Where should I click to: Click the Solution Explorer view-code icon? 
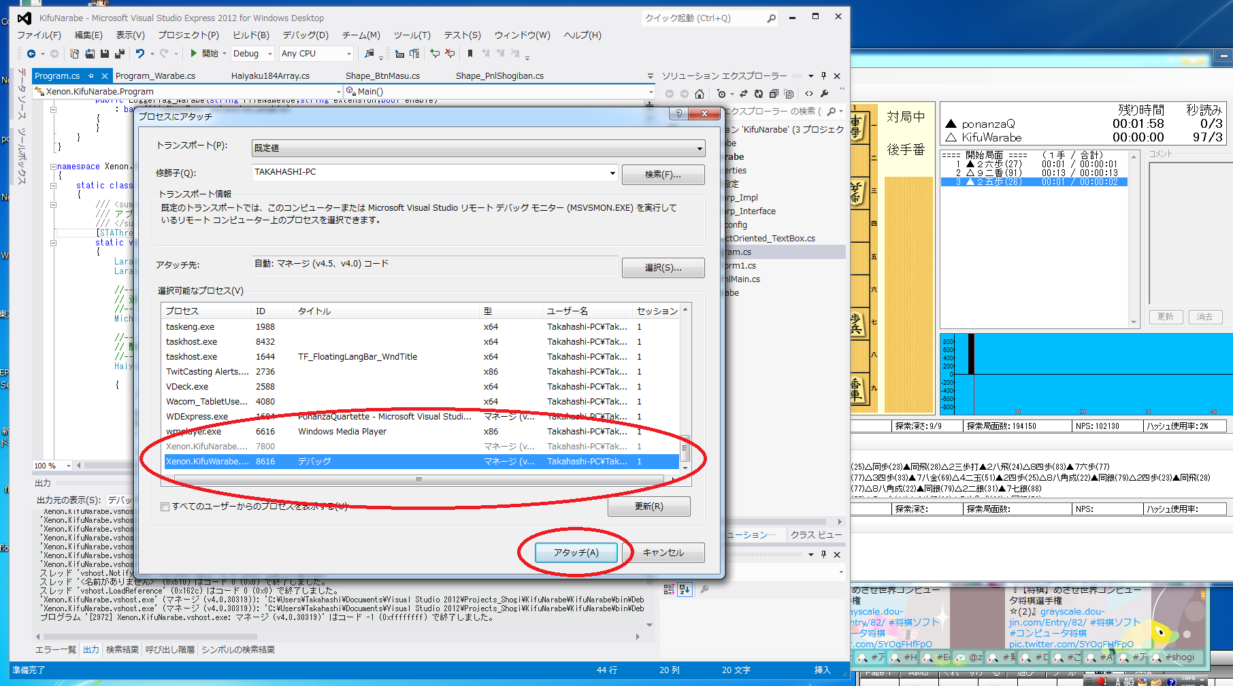(x=809, y=94)
